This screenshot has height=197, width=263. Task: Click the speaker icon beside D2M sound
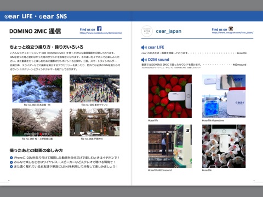144,60
